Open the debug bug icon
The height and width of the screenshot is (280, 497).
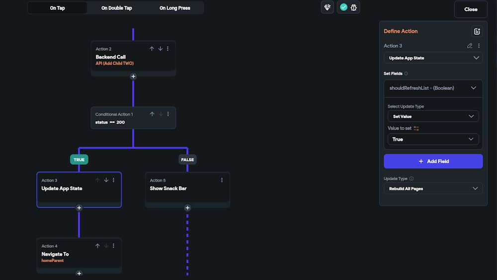tap(354, 7)
